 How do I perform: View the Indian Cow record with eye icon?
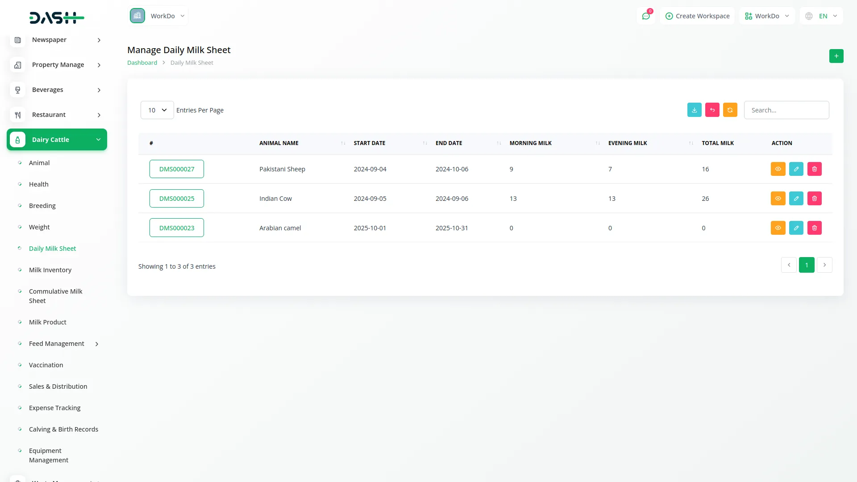(778, 199)
